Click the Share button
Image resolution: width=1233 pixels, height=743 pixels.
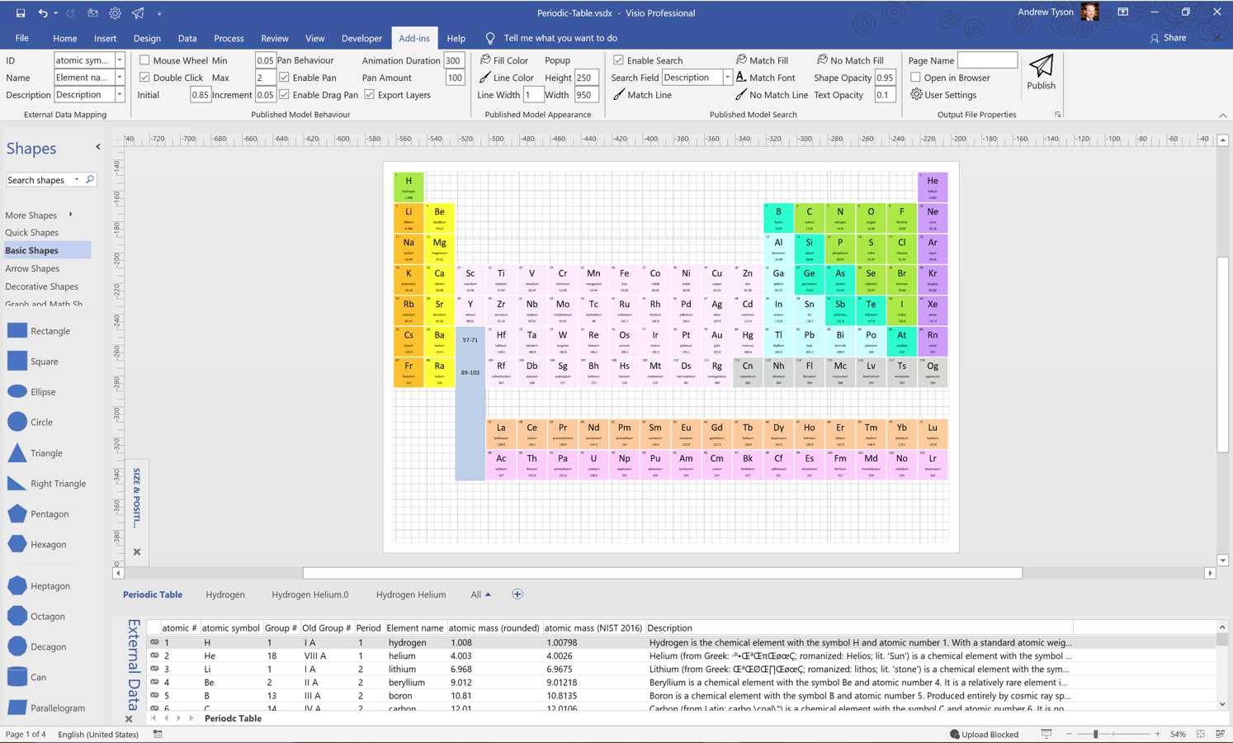coord(1168,38)
